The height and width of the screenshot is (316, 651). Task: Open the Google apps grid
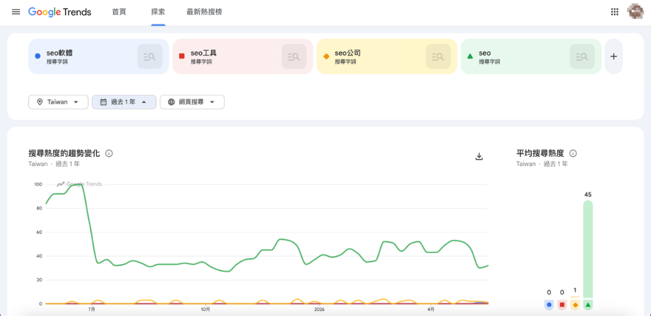point(615,12)
